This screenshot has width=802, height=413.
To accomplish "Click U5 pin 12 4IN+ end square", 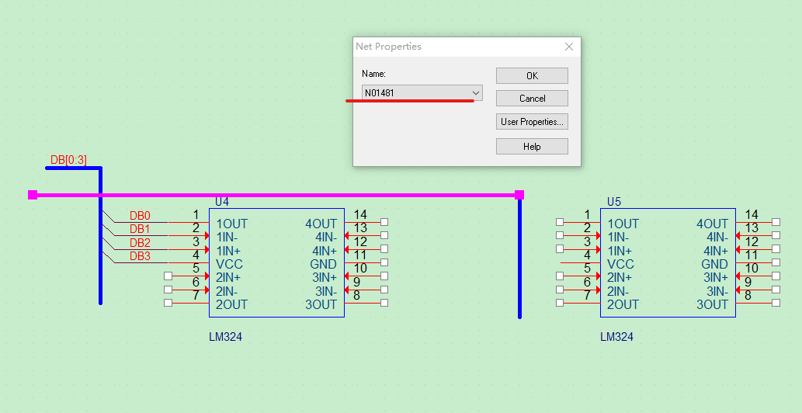I will 776,249.
